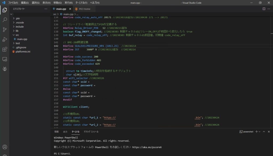Viewport: 273px width, 156px height.
Task: Open the Remote Explorer view
Action: pyautogui.click(x=5, y=59)
